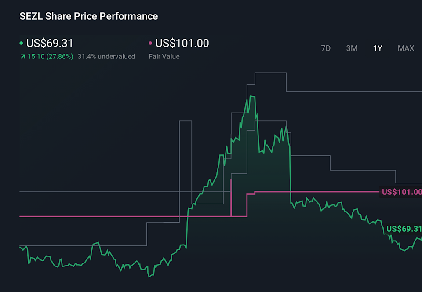The height and width of the screenshot is (292, 422).
Task: Click the green share price legend dot
Action: [x=22, y=43]
